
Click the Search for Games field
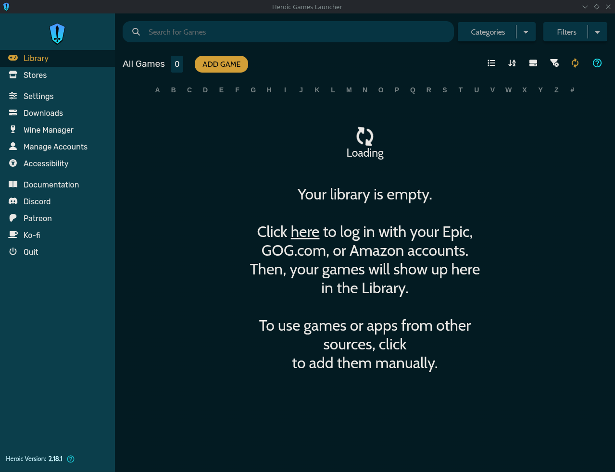[x=288, y=32]
